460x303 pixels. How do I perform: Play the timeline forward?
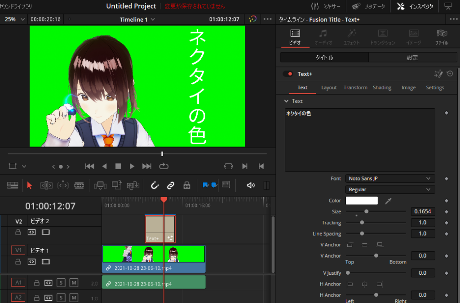pos(132,167)
